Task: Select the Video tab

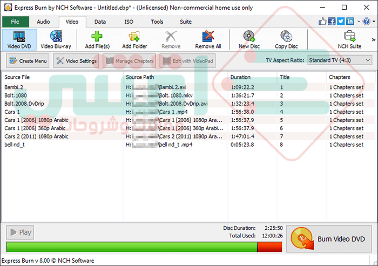Action: 72,22
